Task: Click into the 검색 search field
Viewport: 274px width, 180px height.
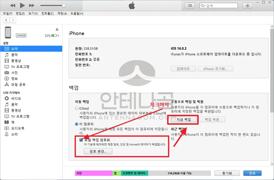Action: click(x=219, y=5)
